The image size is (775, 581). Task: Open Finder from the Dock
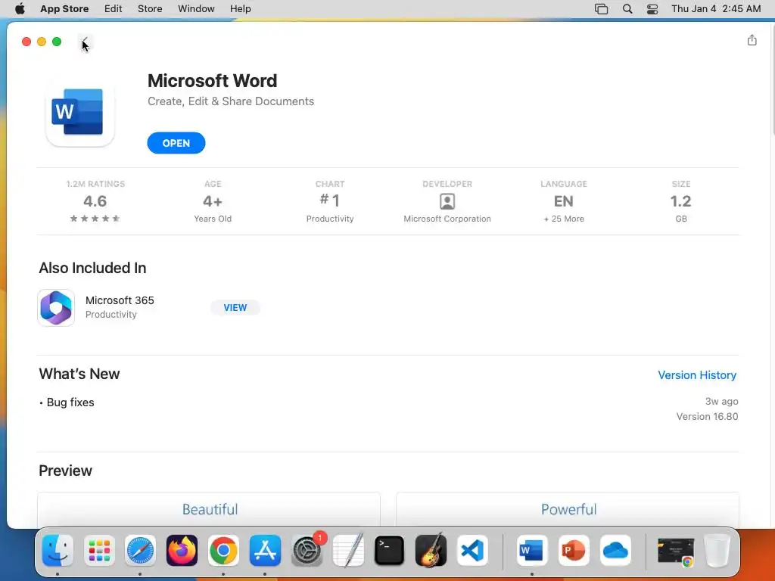[x=58, y=551]
